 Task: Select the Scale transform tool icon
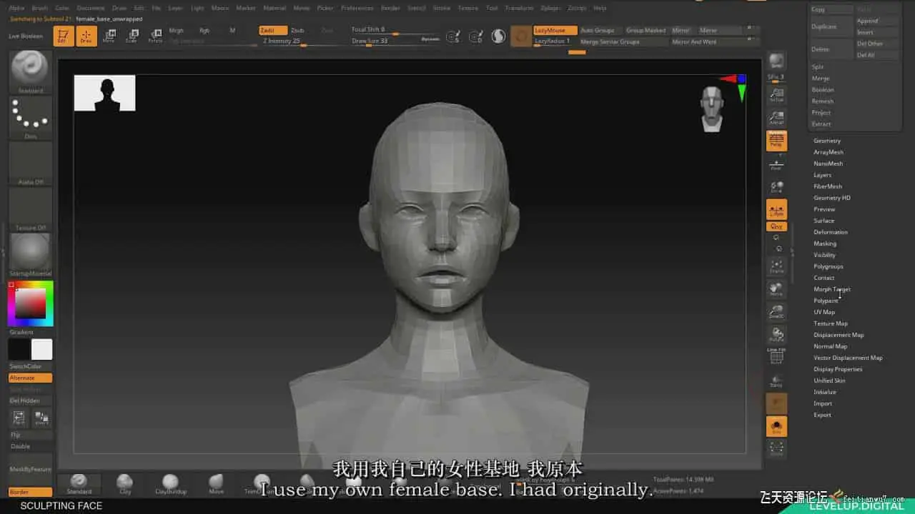[x=132, y=36]
